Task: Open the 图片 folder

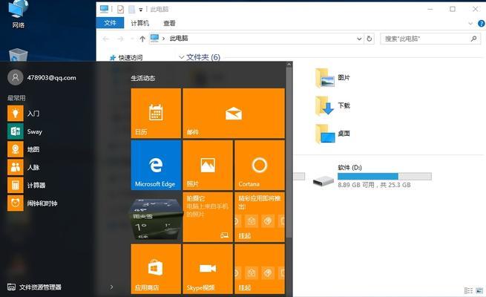Action: point(333,78)
